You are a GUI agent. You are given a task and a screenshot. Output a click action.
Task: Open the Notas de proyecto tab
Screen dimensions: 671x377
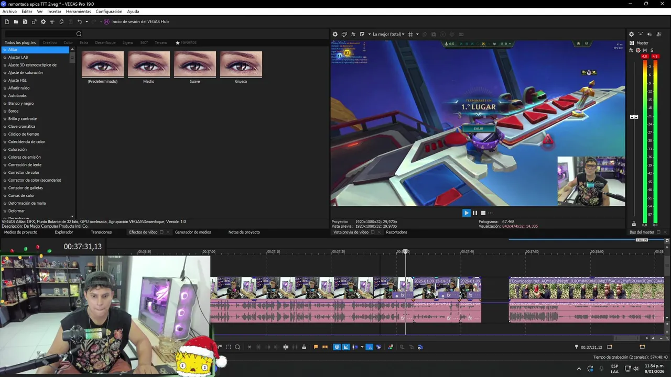[x=244, y=232]
